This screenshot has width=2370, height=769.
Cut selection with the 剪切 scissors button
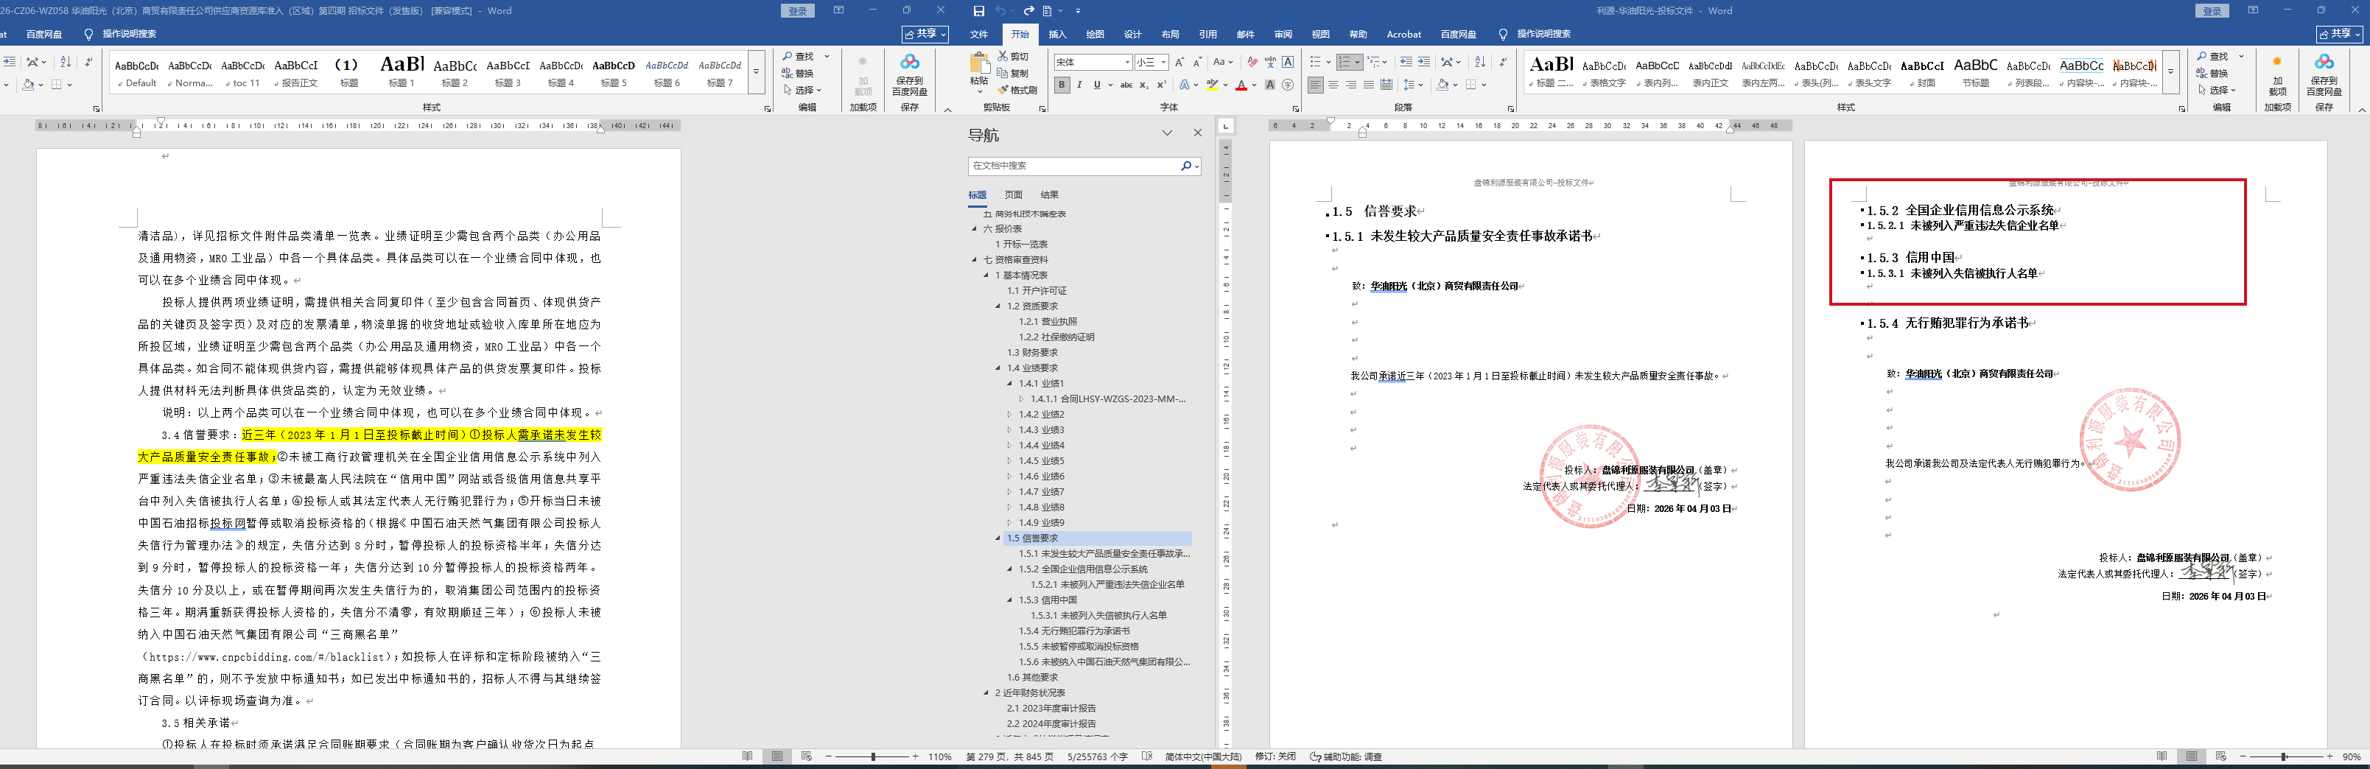pyautogui.click(x=1014, y=56)
